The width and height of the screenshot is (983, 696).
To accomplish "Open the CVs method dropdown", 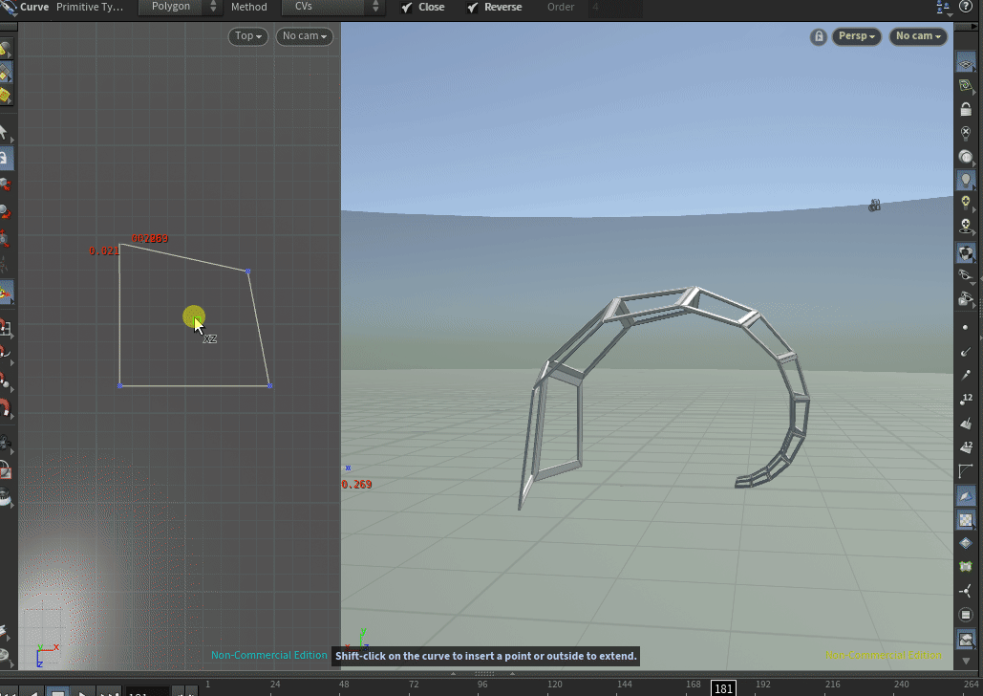I will (x=333, y=7).
